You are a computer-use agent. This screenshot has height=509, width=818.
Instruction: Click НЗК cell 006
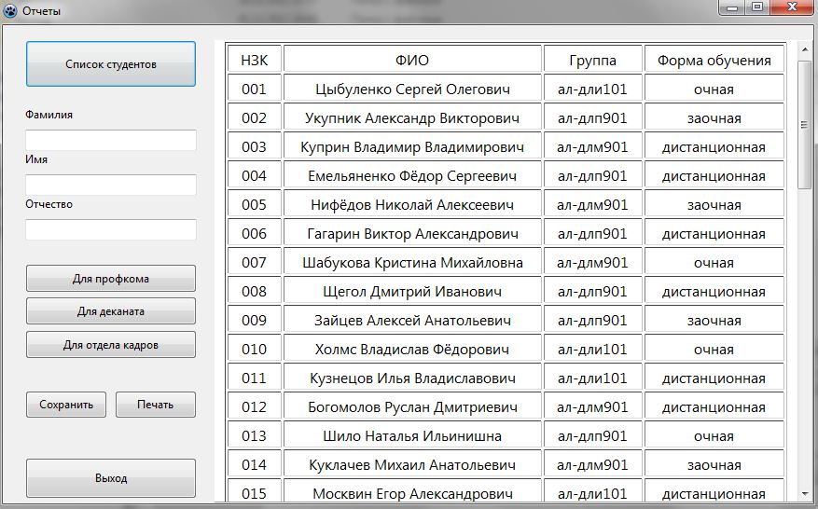click(254, 234)
